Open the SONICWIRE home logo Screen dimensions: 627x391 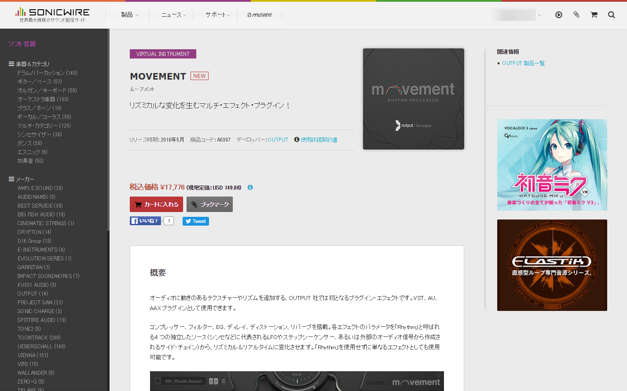click(52, 15)
